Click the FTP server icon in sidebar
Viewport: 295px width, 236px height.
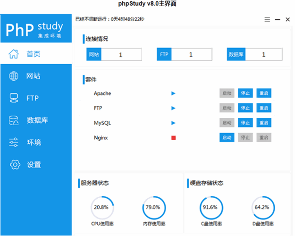[x=14, y=98]
